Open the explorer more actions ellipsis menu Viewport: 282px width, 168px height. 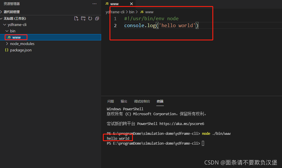(x=94, y=4)
